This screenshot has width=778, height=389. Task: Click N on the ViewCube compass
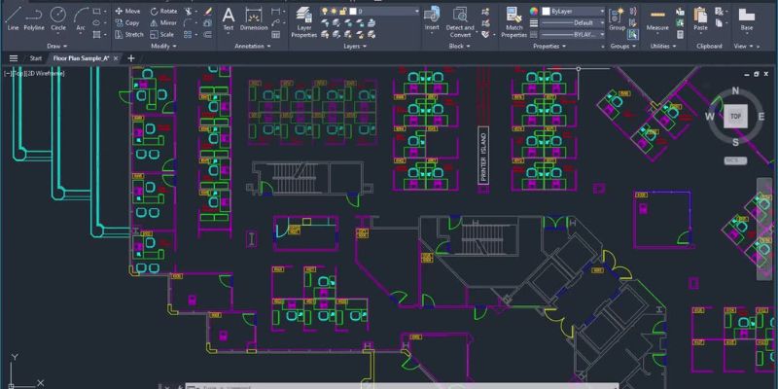(735, 90)
